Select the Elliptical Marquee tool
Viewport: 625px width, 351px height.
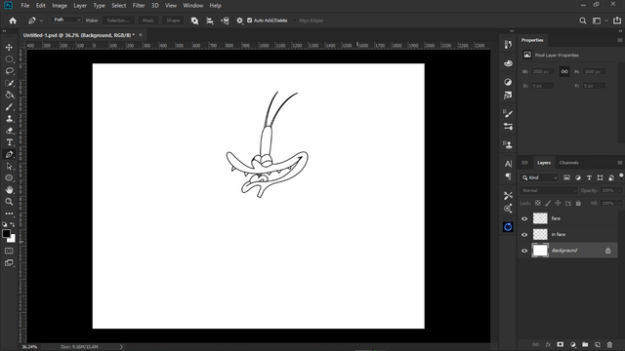tap(9, 59)
